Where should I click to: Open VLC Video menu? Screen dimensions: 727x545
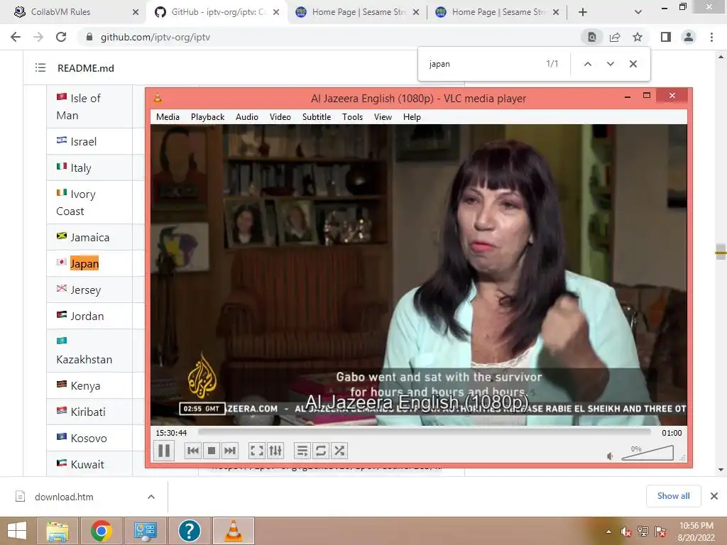[280, 117]
